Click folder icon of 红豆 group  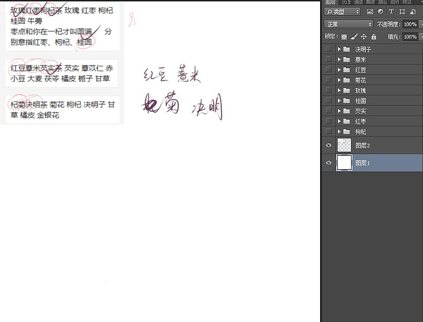tap(347, 70)
